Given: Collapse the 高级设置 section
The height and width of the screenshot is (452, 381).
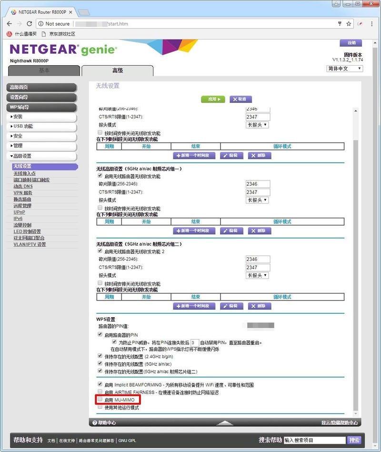Looking at the screenshot, I should tap(42, 156).
